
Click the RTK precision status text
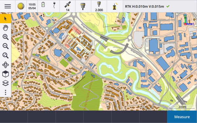144,7
